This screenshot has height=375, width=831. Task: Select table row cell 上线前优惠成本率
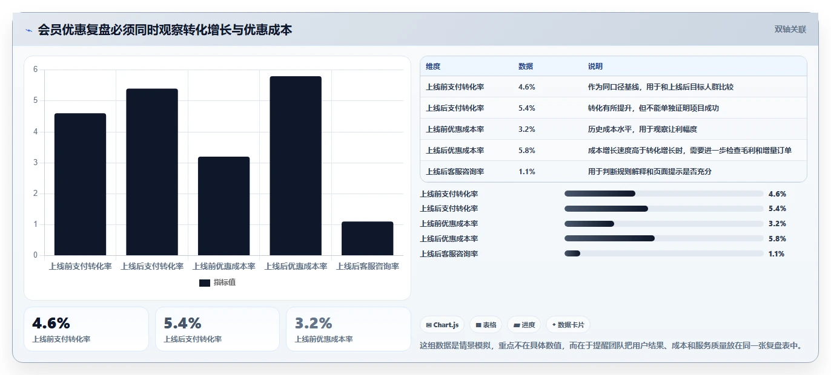pyautogui.click(x=455, y=129)
